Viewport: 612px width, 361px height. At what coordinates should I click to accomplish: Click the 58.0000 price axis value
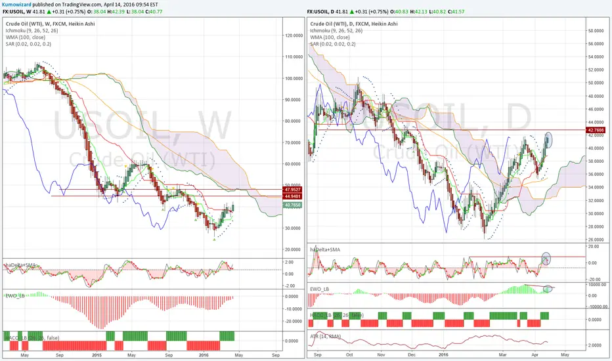coord(596,30)
